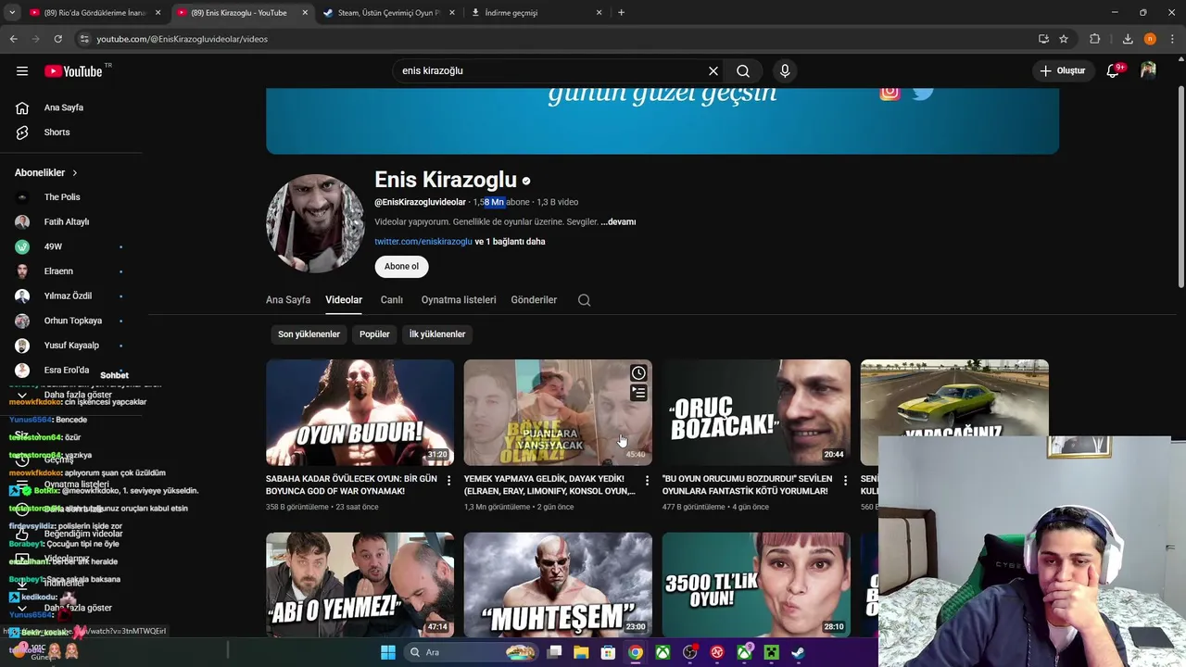The width and height of the screenshot is (1186, 667).
Task: Open options for Oruç Bozacak video
Action: (845, 480)
